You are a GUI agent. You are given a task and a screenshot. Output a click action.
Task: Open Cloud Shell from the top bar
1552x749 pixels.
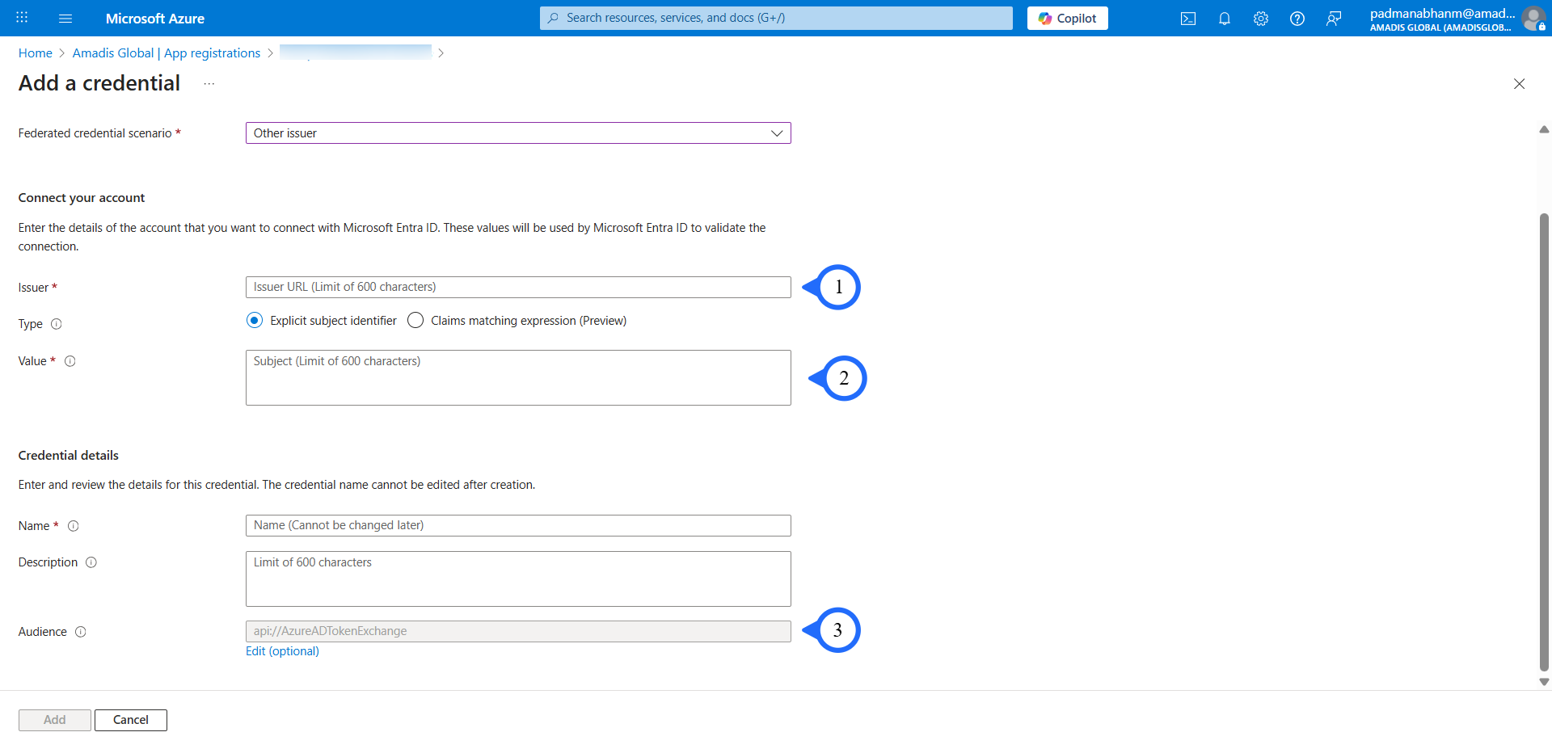1187,19
